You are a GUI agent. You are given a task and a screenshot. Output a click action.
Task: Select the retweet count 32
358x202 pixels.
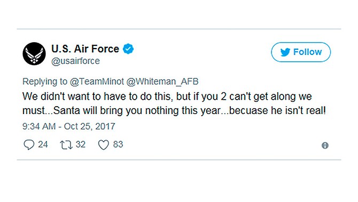(x=81, y=144)
